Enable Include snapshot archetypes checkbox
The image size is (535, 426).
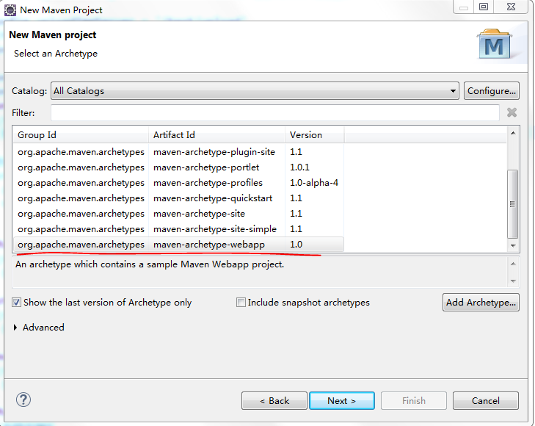pos(241,302)
